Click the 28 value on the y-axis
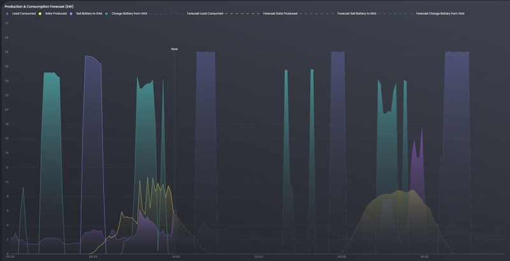Image resolution: width=510 pixels, height=261 pixels. click(x=7, y=52)
